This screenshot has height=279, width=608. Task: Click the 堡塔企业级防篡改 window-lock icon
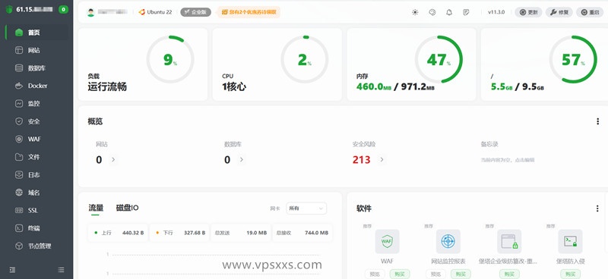click(509, 241)
